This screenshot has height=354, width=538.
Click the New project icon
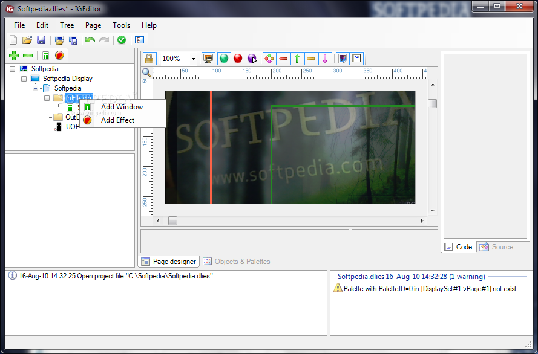click(x=13, y=40)
